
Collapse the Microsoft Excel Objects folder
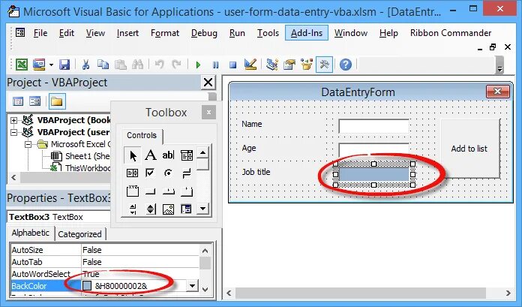(x=28, y=144)
